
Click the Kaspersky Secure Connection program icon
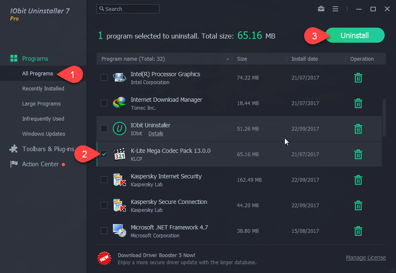[x=120, y=205]
